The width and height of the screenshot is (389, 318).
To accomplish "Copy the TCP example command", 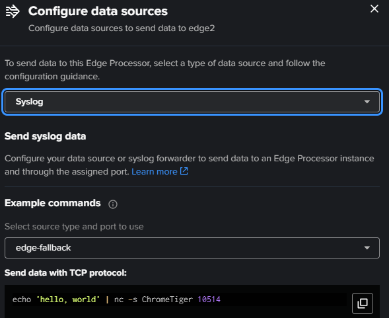I will 362,303.
